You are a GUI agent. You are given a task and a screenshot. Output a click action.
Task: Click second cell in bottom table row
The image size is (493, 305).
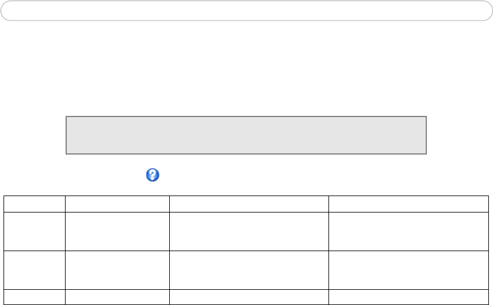(x=117, y=297)
